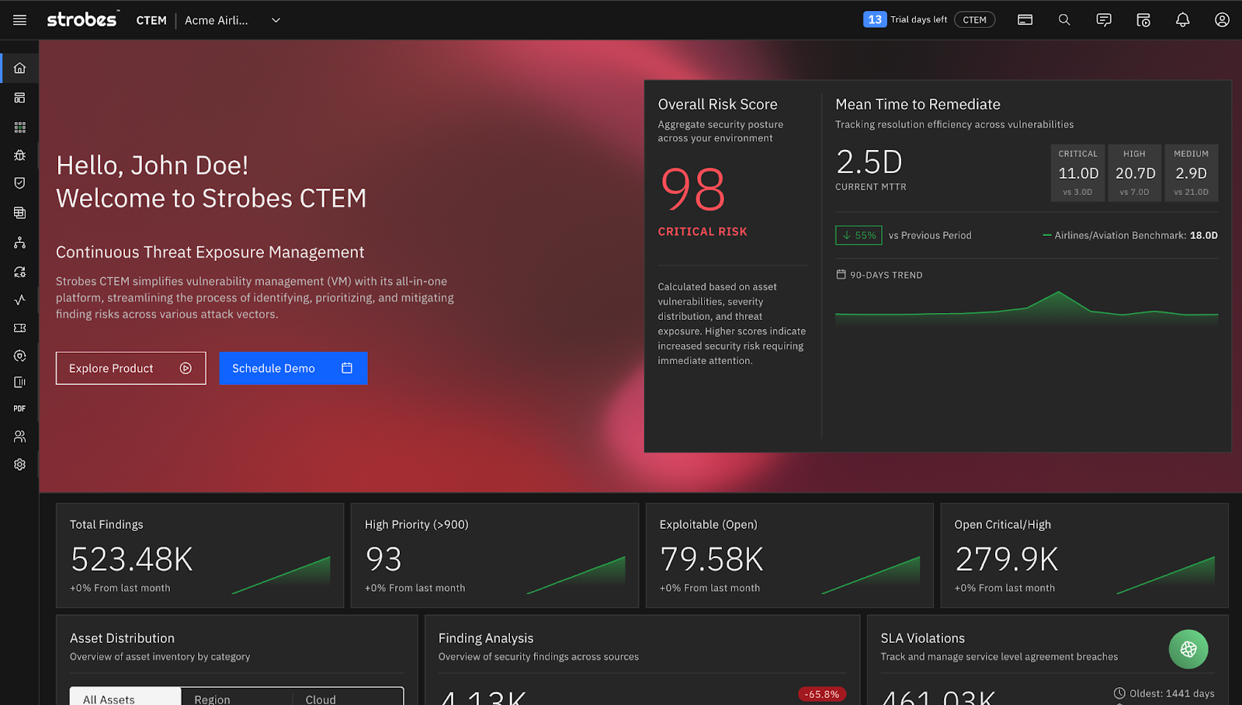Switch to the Region tab in Asset Distribution

click(x=211, y=697)
